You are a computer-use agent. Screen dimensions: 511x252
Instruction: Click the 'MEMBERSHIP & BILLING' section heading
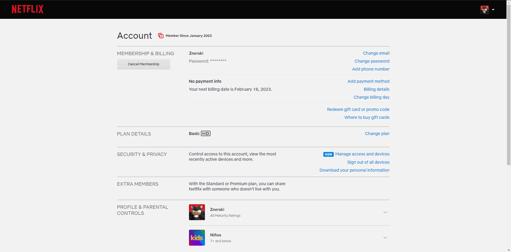[146, 53]
